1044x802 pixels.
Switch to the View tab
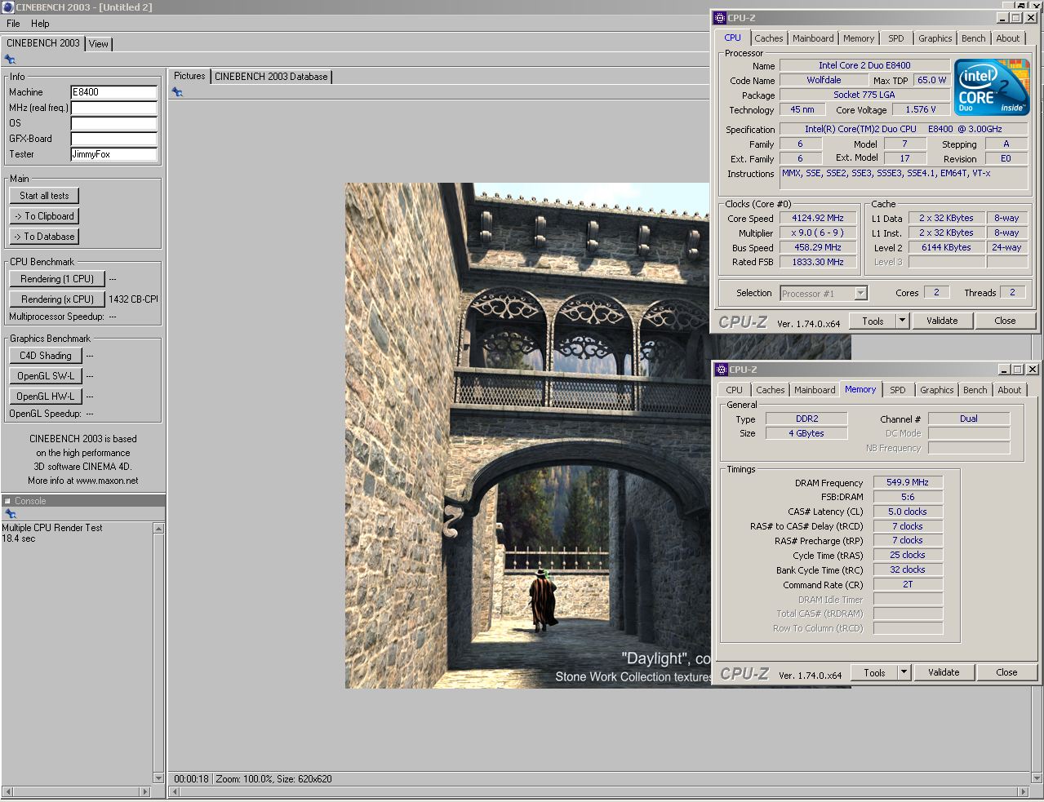tap(99, 44)
